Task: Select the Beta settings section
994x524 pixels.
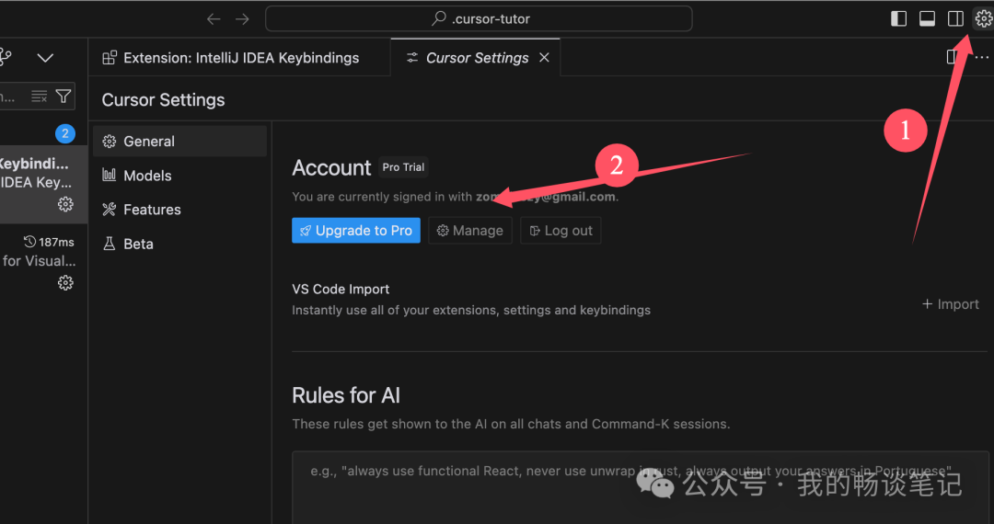Action: click(180, 244)
